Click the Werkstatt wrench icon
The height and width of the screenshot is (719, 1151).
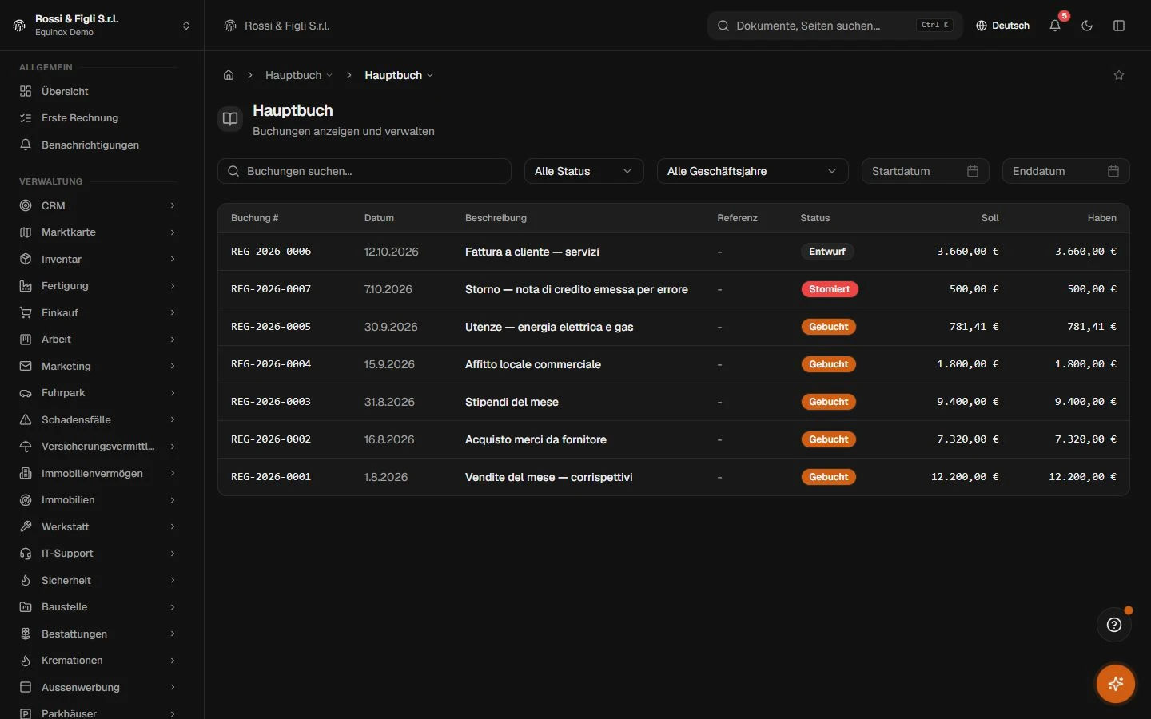[x=26, y=526]
